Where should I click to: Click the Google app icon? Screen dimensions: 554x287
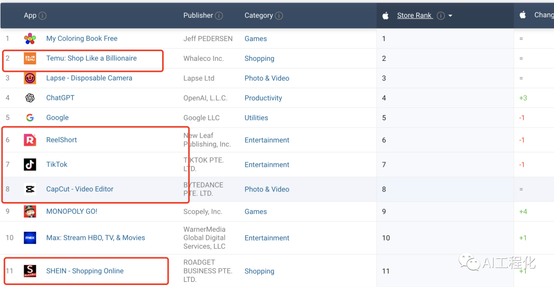tap(30, 118)
